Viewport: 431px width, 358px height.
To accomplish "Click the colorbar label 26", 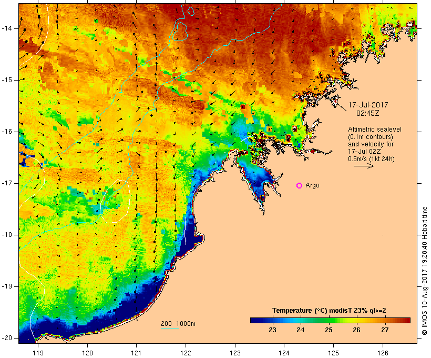I will (x=356, y=330).
